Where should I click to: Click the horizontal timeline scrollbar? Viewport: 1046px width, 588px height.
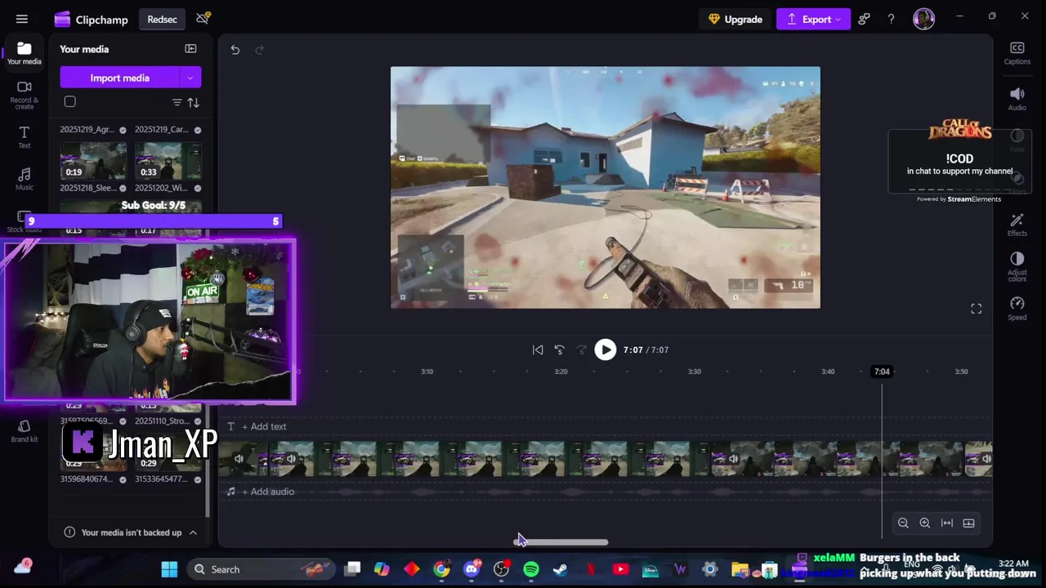[561, 542]
